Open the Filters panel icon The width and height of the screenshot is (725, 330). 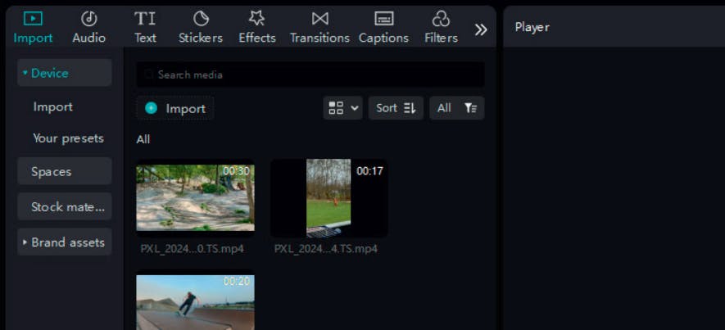[x=441, y=19]
